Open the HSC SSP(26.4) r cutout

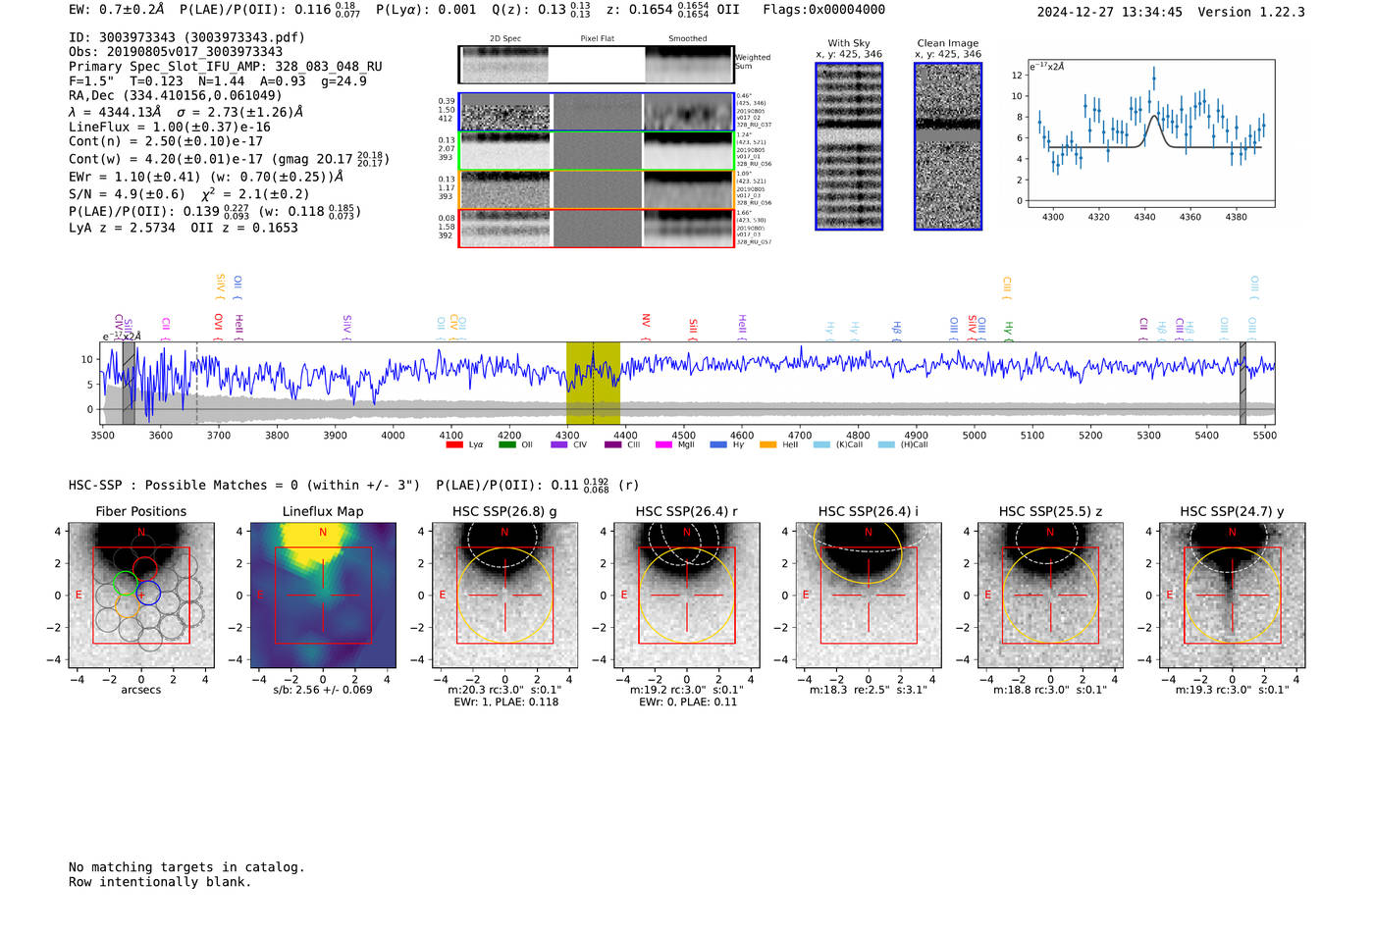[687, 596]
